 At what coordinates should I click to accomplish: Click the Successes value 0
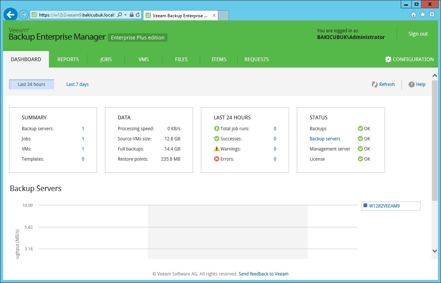pyautogui.click(x=275, y=138)
